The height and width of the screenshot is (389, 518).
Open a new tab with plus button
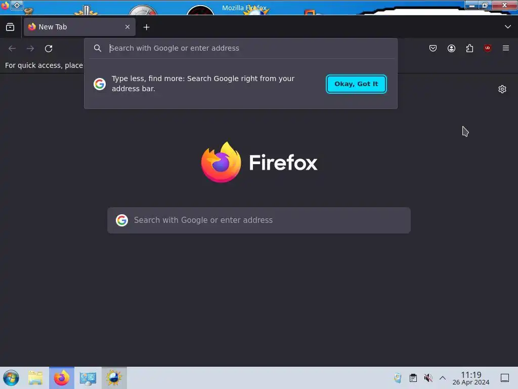tap(146, 27)
